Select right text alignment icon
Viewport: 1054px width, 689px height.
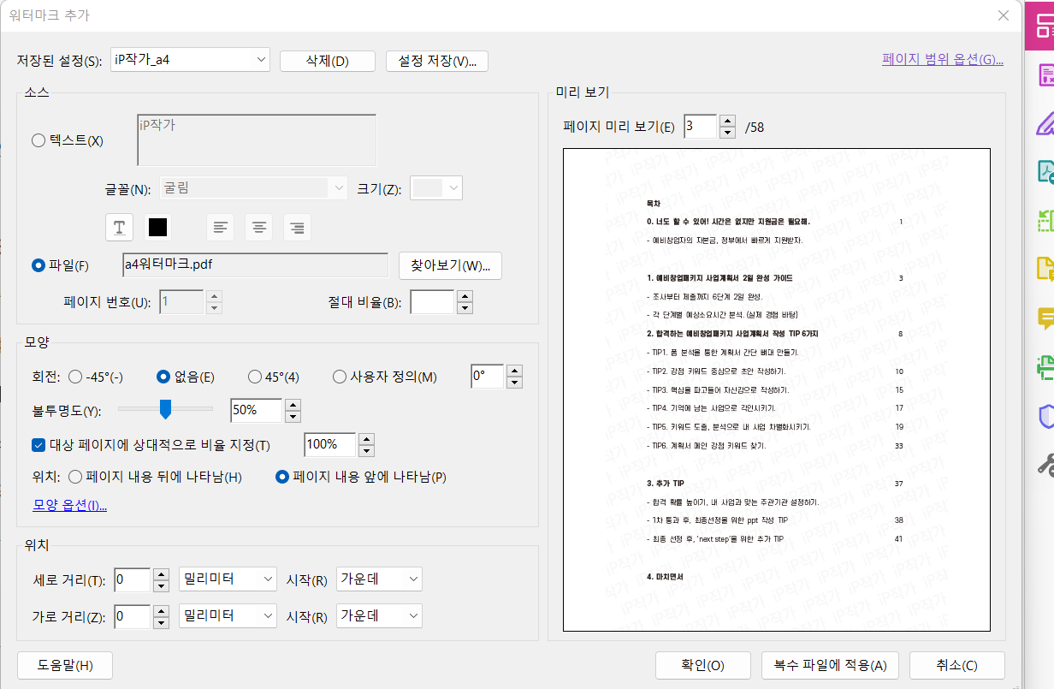coord(297,227)
